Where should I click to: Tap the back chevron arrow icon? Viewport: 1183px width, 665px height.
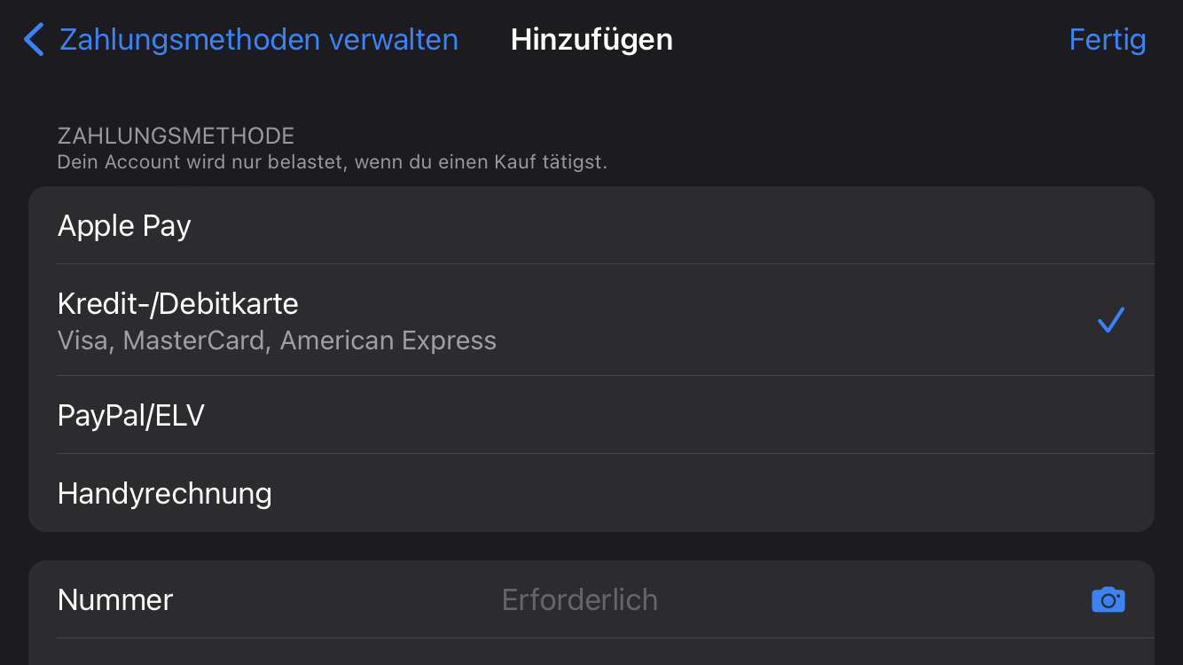pyautogui.click(x=34, y=40)
